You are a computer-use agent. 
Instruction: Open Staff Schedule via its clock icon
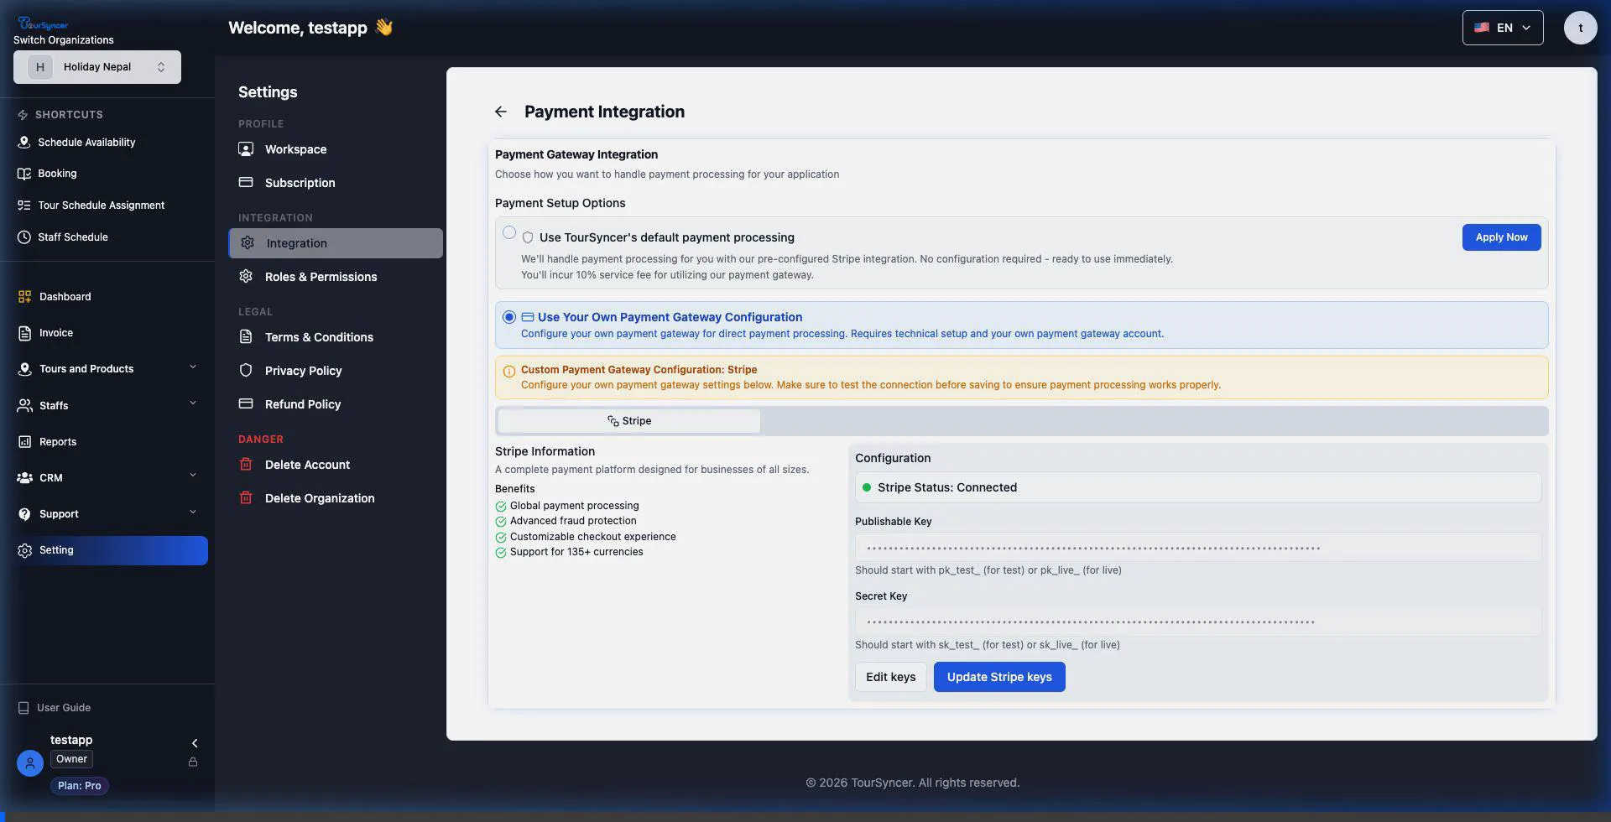click(x=23, y=237)
